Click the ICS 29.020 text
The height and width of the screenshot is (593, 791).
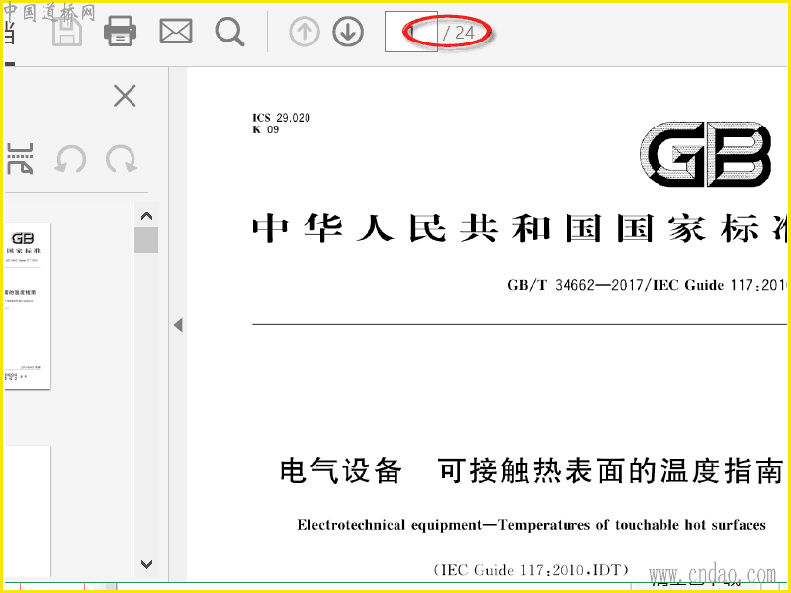point(281,118)
